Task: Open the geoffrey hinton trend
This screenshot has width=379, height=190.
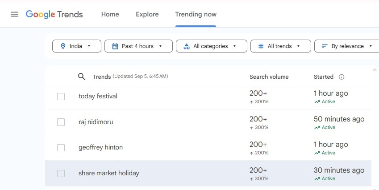Action: pyautogui.click(x=100, y=147)
